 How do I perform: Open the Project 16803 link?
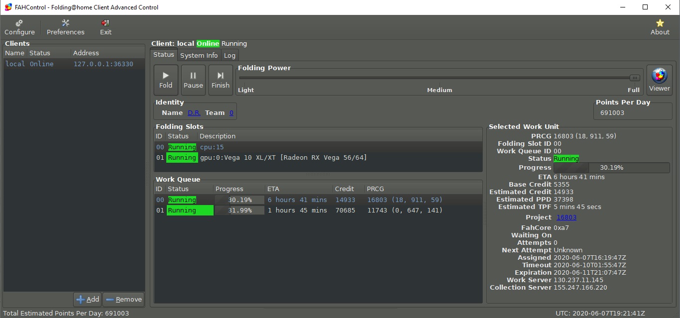click(567, 217)
